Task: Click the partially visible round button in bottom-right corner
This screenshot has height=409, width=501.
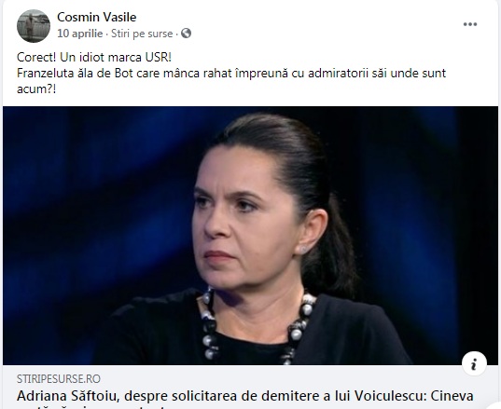Action: click(494, 403)
